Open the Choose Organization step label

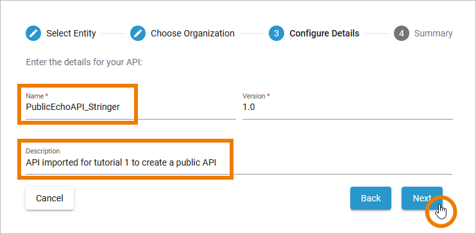(x=192, y=33)
